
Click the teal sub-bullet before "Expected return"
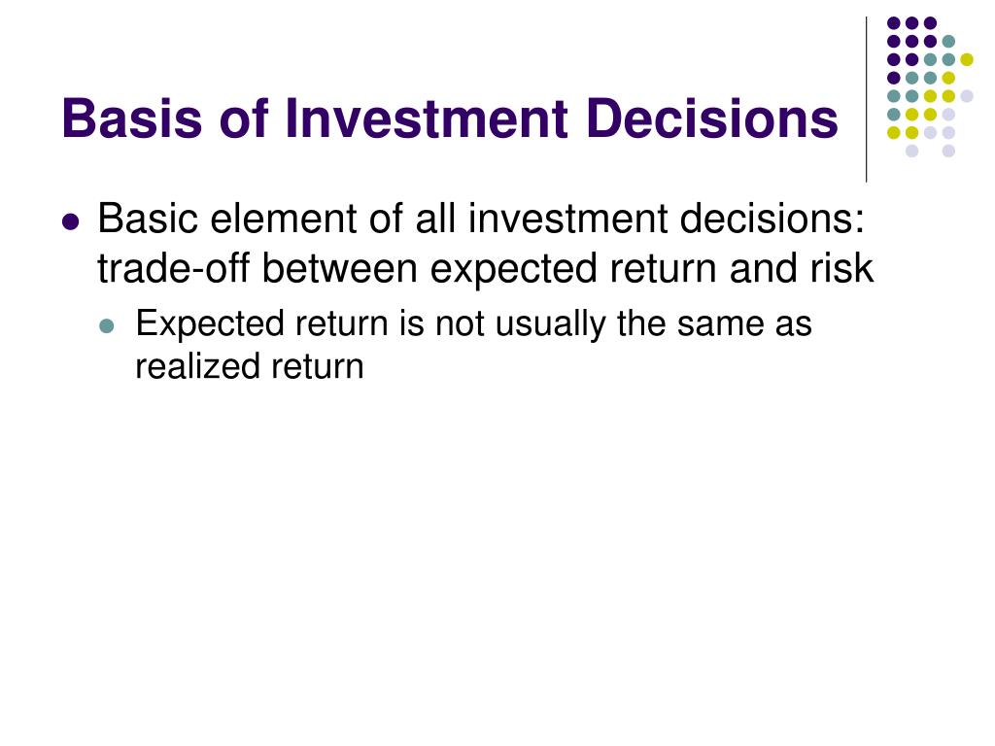(x=107, y=326)
